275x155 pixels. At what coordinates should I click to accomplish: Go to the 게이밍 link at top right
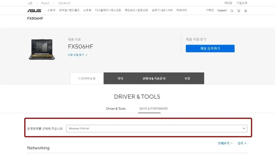coord(228,3)
